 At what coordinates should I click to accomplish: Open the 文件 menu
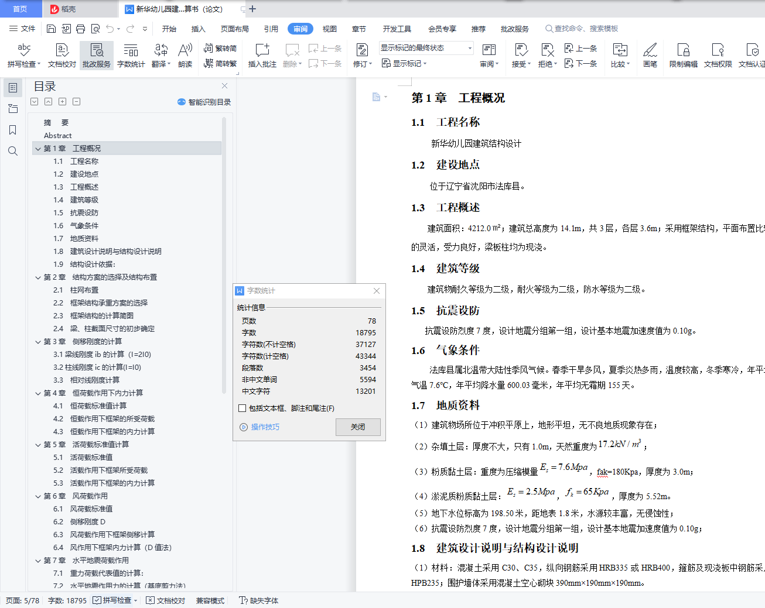[22, 29]
